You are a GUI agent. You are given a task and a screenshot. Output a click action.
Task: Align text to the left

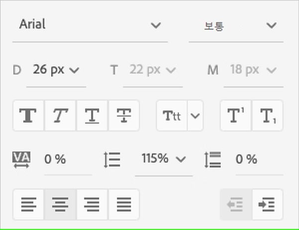tap(29, 205)
